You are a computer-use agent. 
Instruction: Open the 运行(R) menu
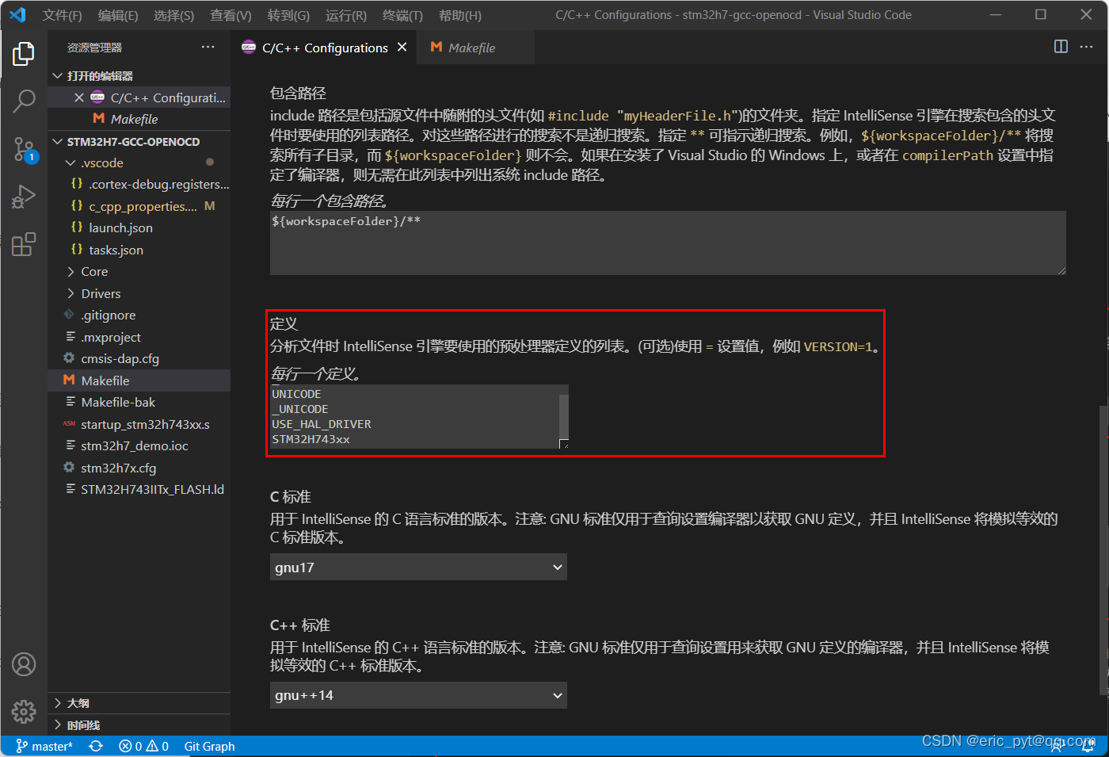(x=346, y=15)
